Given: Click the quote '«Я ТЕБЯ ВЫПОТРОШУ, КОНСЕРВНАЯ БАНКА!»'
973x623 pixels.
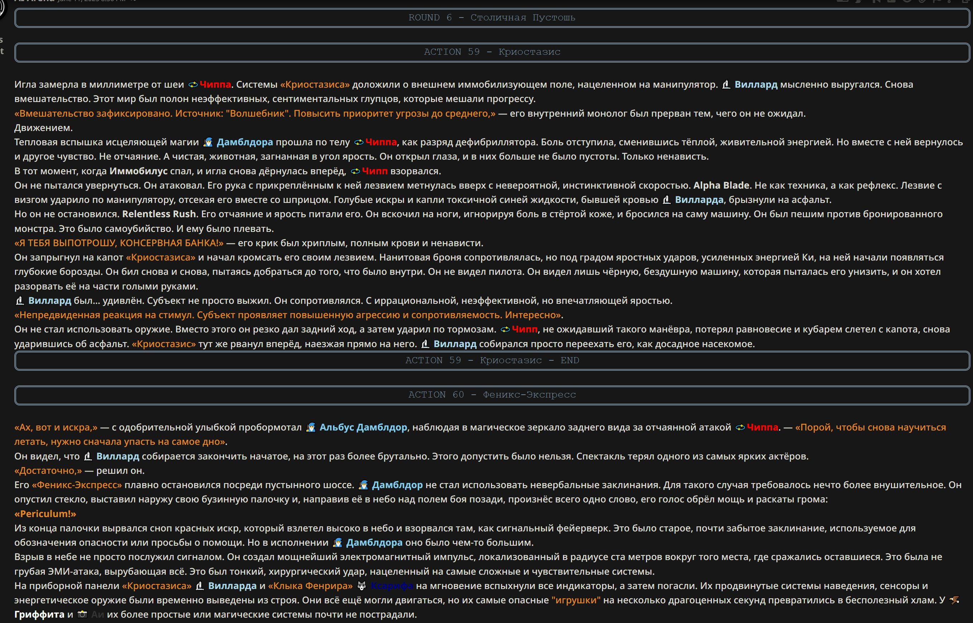Looking at the screenshot, I should click(x=119, y=243).
